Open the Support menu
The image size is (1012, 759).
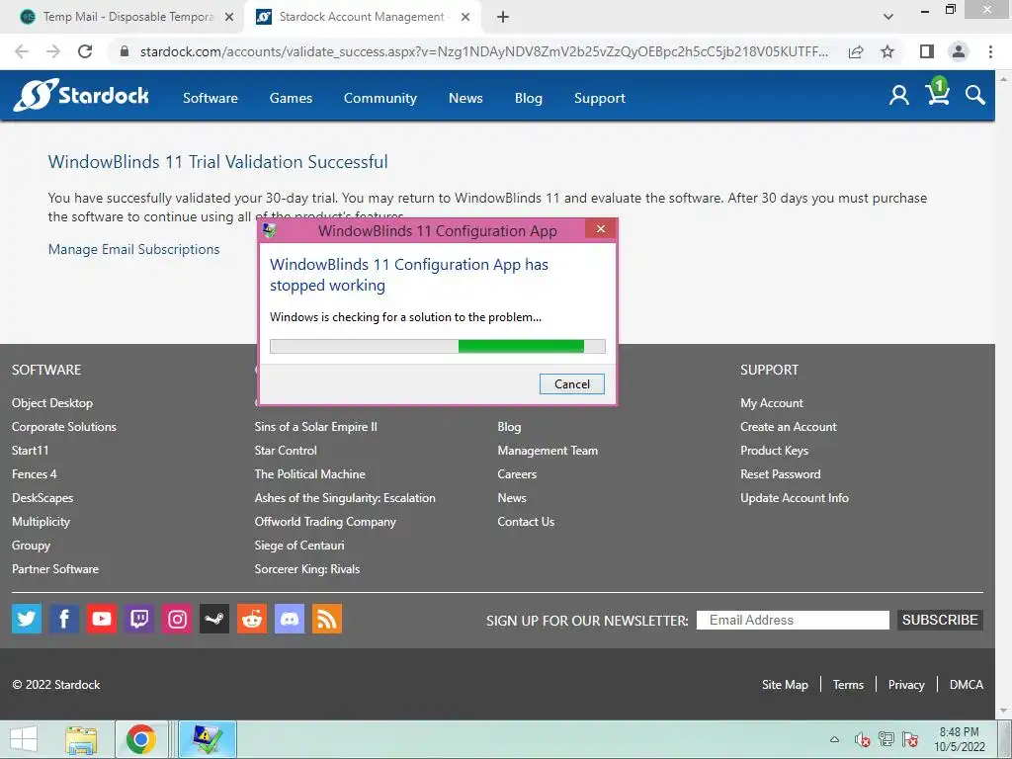pyautogui.click(x=600, y=98)
